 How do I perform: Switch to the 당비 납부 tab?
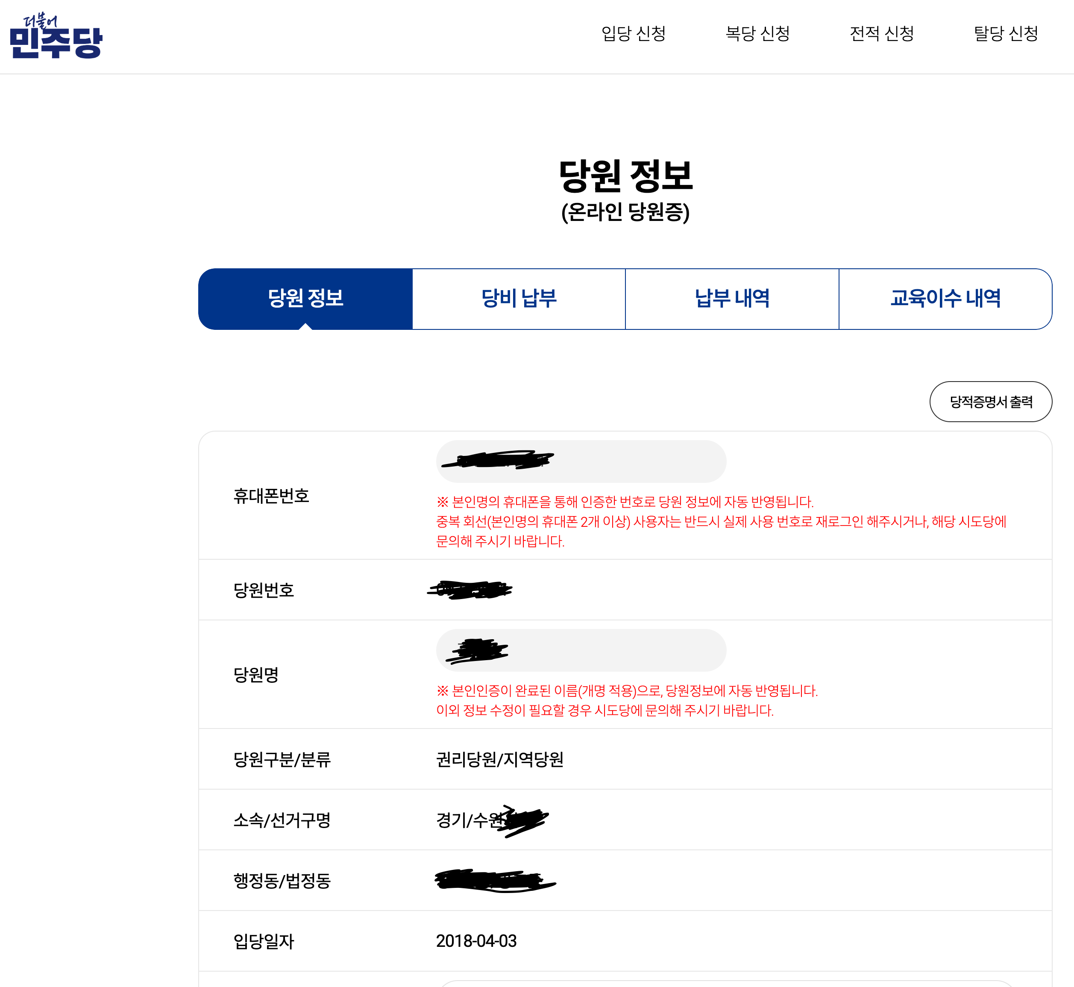(519, 299)
